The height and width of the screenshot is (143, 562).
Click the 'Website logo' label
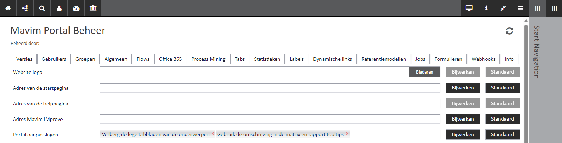(x=27, y=72)
